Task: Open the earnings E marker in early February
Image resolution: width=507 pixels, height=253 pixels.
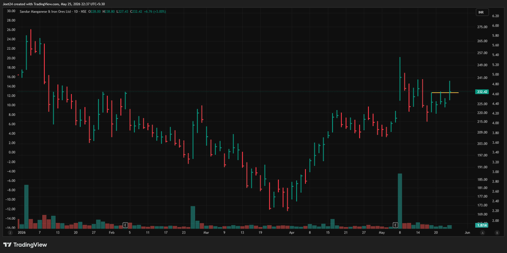Action: [x=125, y=225]
